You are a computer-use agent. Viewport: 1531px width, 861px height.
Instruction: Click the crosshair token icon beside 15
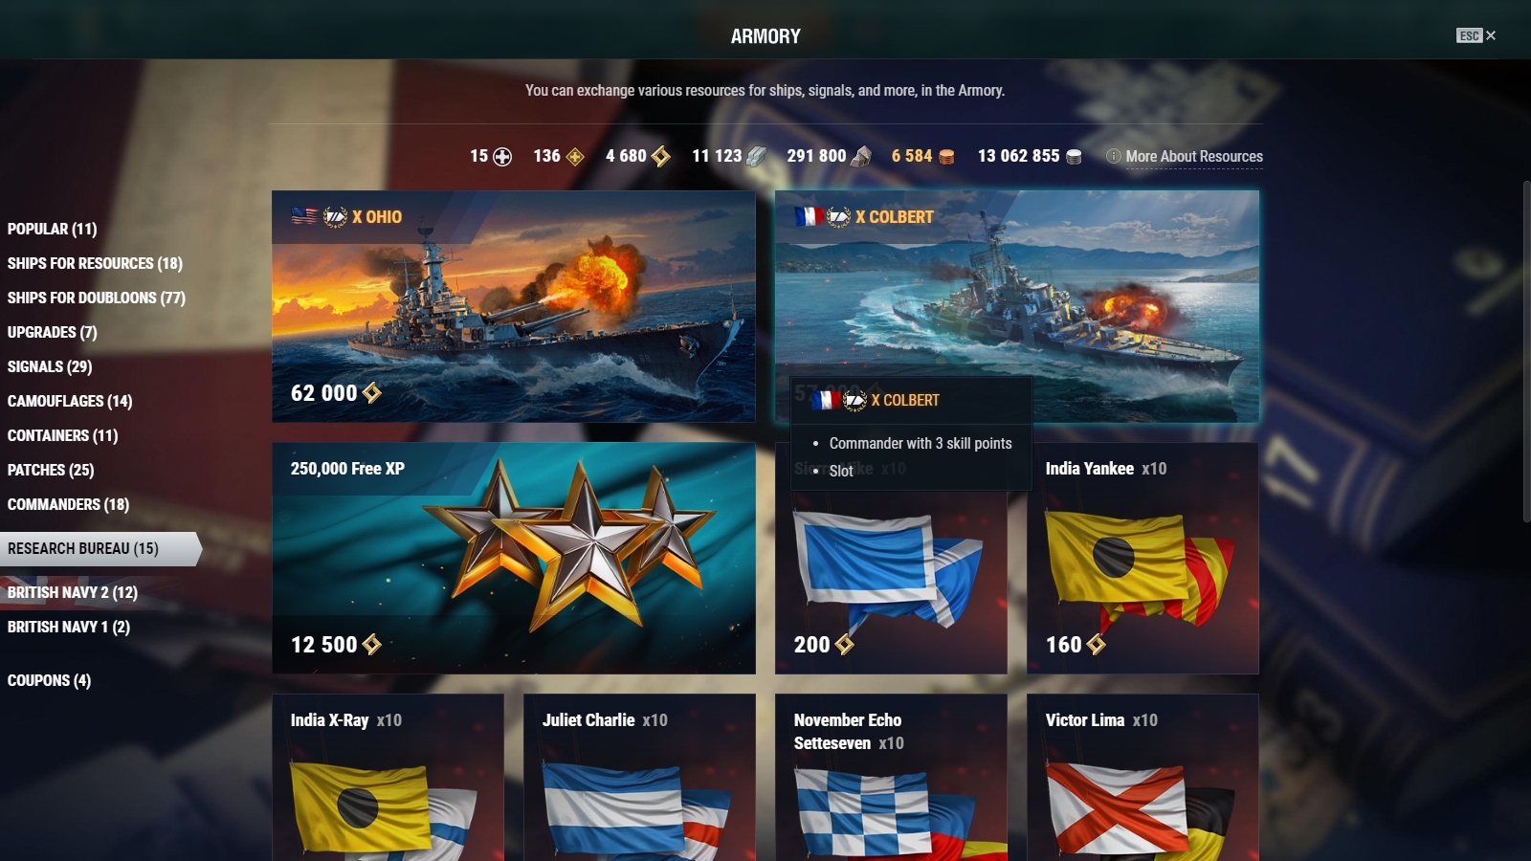tap(501, 157)
